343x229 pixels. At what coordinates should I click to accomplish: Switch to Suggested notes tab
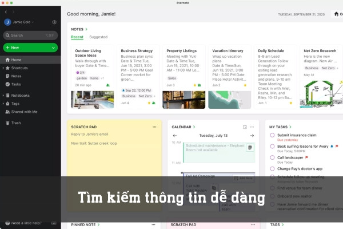pyautogui.click(x=98, y=37)
